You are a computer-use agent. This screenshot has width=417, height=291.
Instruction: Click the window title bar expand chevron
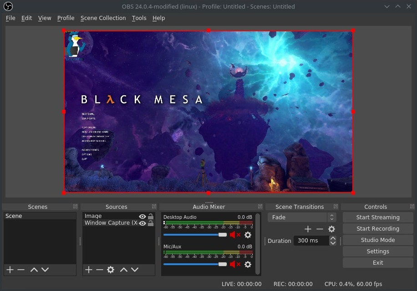click(398, 6)
